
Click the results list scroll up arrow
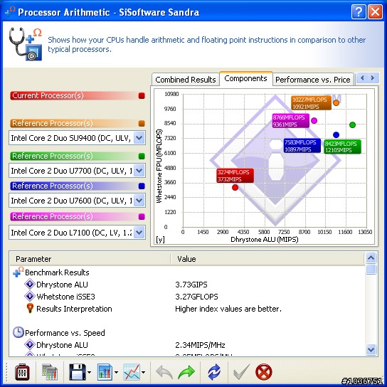pos(371,258)
